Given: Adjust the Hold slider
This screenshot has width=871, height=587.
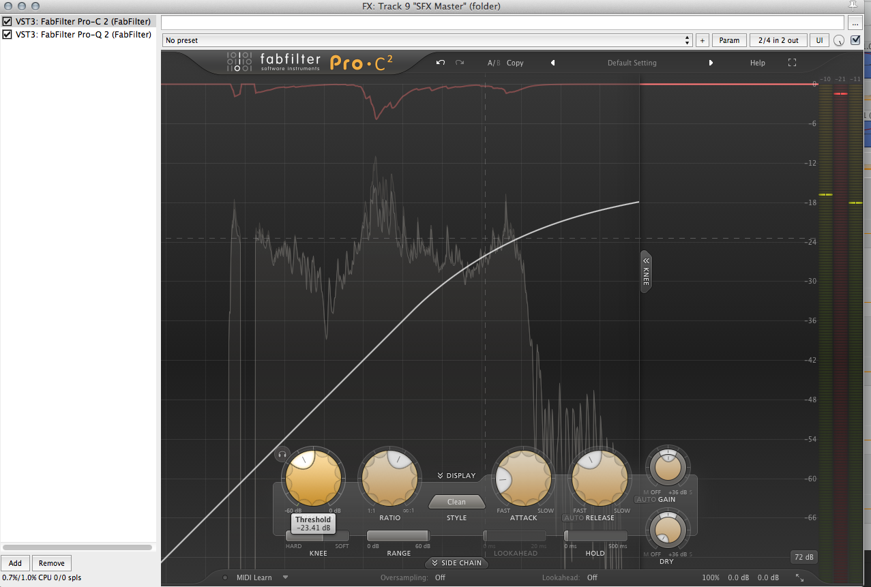Looking at the screenshot, I should point(595,536).
